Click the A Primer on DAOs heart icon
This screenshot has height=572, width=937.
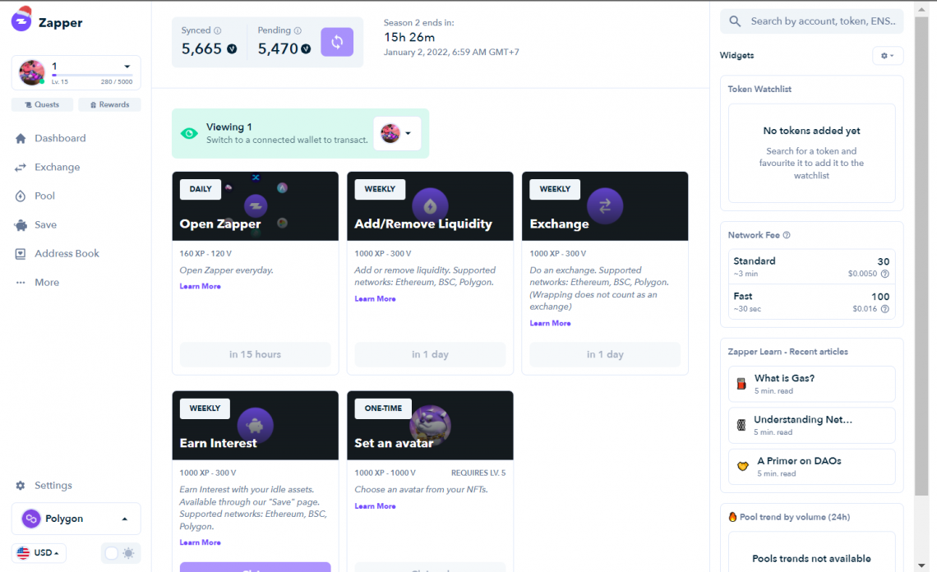pos(743,466)
